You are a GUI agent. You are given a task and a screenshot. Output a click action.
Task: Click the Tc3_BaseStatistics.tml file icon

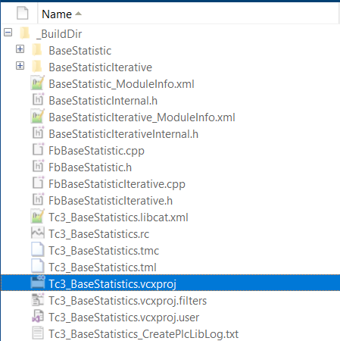pyautogui.click(x=38, y=266)
